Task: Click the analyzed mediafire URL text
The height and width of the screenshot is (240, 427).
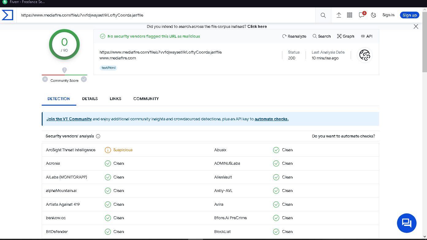Action: (x=161, y=52)
